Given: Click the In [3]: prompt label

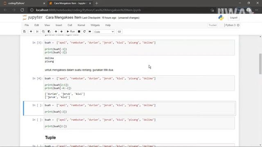Looking at the screenshot, I should click(37, 42).
